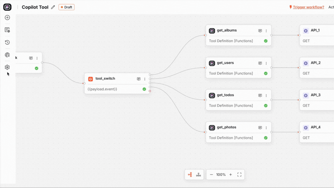Screen dimensions: 334x188
Task: Open the three-dot menu on get_users node
Action: [266, 63]
